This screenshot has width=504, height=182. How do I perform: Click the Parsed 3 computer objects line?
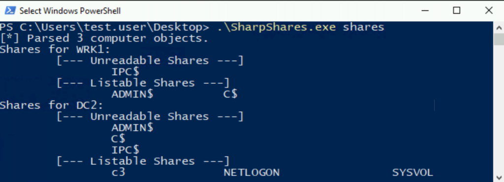tap(104, 38)
